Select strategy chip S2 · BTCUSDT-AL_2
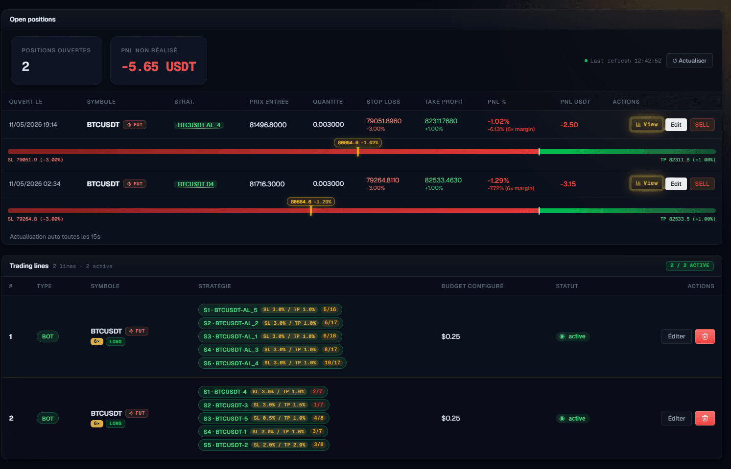This screenshot has height=469, width=731. [x=271, y=323]
